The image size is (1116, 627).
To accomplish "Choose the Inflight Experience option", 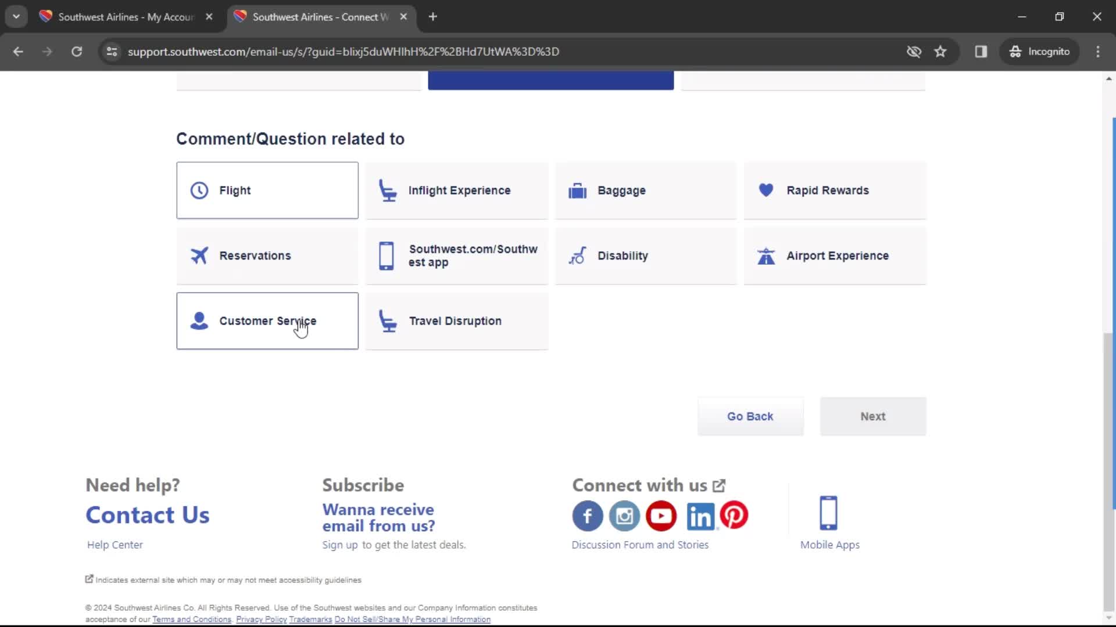I will click(457, 190).
